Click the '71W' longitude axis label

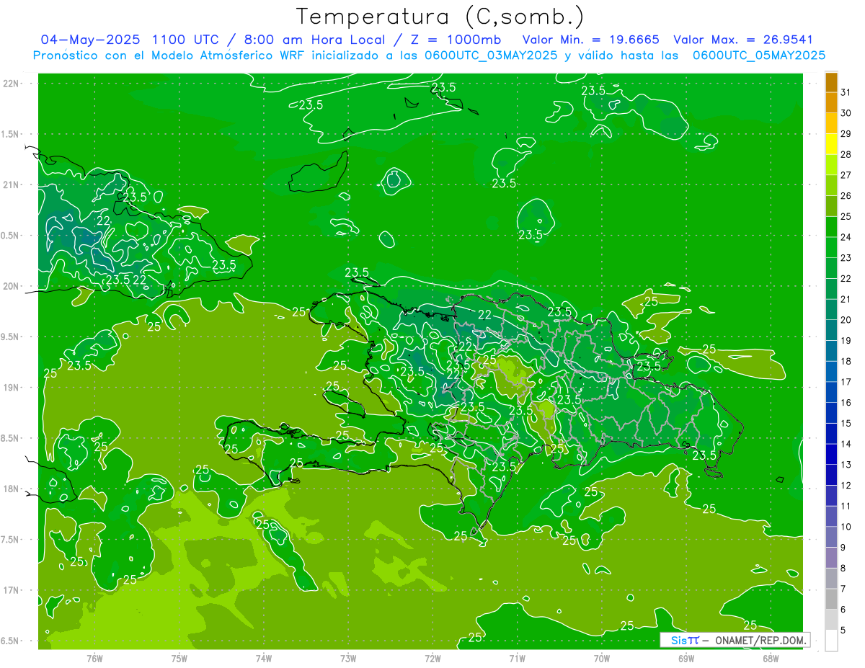(517, 658)
